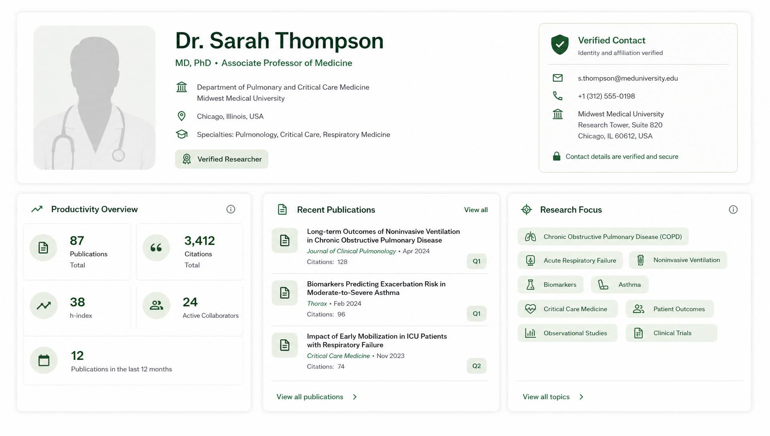Click the document icon for Biomarkers Asthma paper
This screenshot has height=436, width=770.
(x=285, y=293)
